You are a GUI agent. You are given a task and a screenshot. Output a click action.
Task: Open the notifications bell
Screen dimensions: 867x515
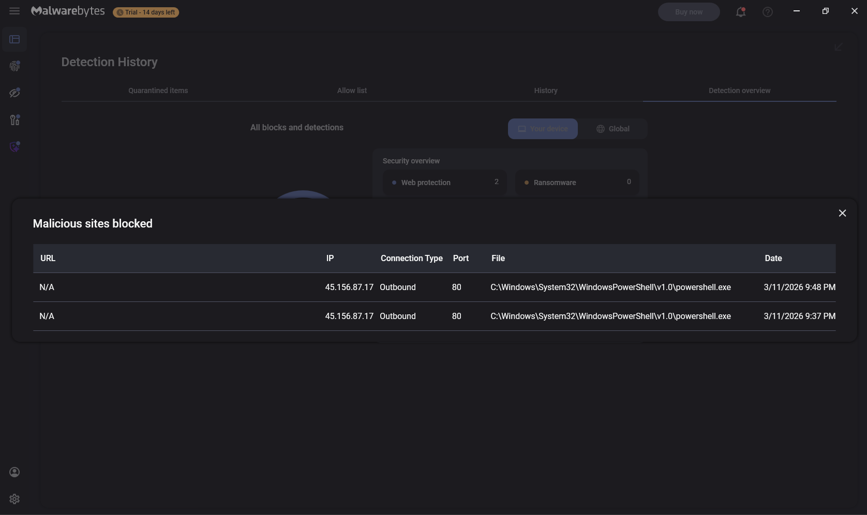tap(741, 12)
